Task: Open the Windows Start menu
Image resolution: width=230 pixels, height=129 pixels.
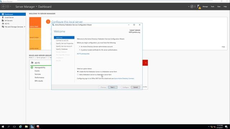Action: pyautogui.click(x=3, y=126)
